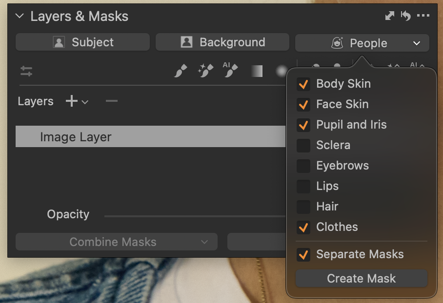Check the Lips checkbox
The width and height of the screenshot is (443, 303).
tap(303, 187)
